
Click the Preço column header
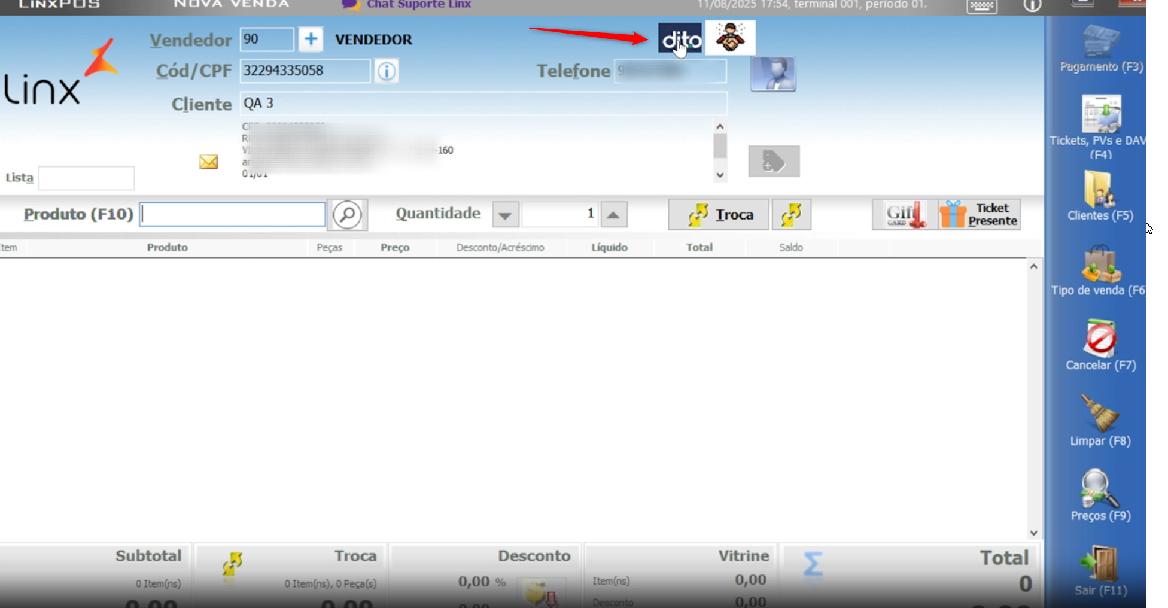(395, 247)
